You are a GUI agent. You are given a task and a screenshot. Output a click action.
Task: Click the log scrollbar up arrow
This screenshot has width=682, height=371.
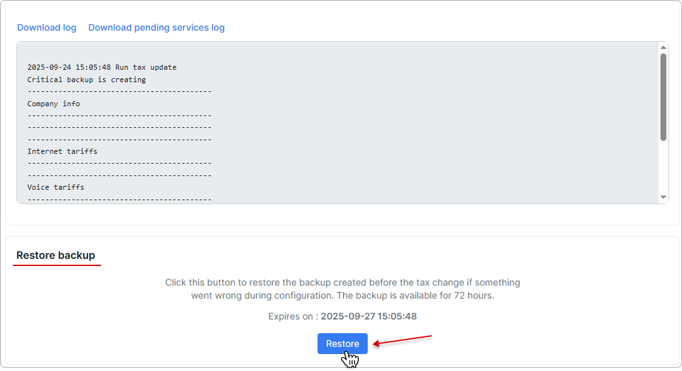(663, 48)
